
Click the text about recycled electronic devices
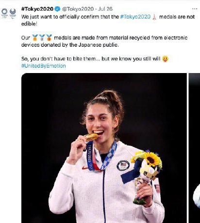tap(104, 41)
